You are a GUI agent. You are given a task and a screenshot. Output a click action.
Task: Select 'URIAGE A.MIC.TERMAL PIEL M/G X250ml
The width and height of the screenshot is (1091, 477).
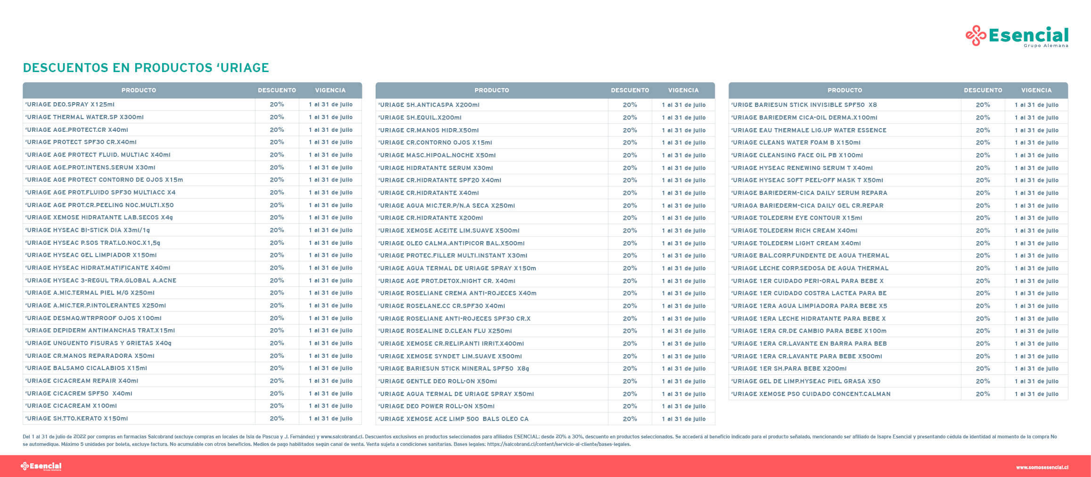click(x=192, y=293)
